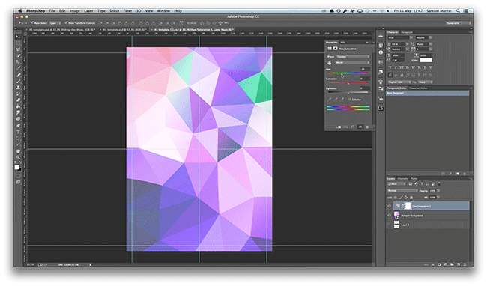Viewport: 487px width, 286px height.
Task: Delete adjustment layer trash icon in Properties
Action: click(367, 127)
